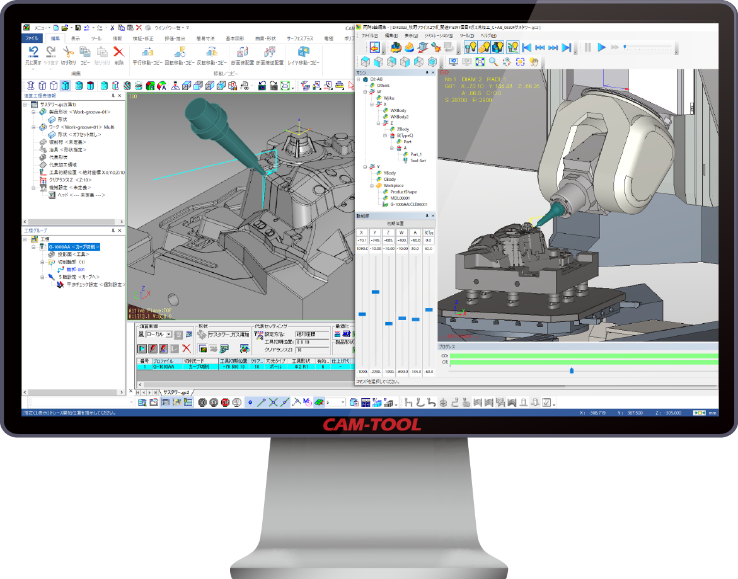Viewport: 738px width, 579px height.
Task: Select the pan hand tool in simulation toolbar
Action: coord(535,61)
